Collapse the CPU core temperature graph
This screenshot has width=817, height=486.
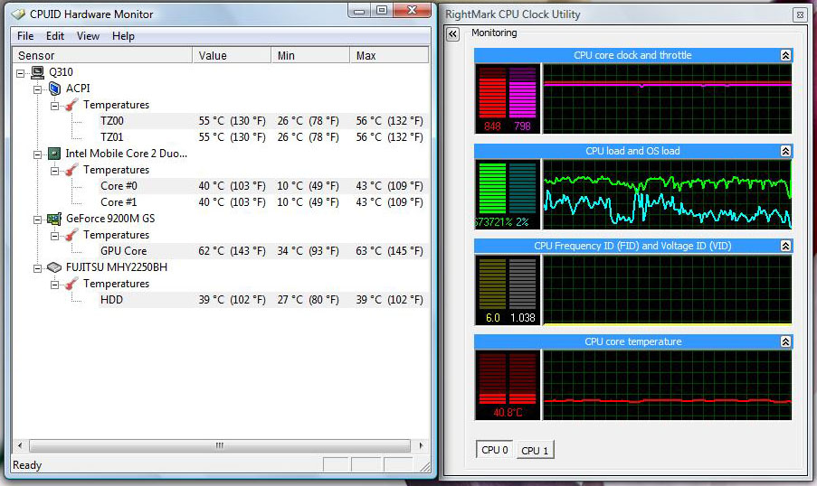pyautogui.click(x=785, y=341)
